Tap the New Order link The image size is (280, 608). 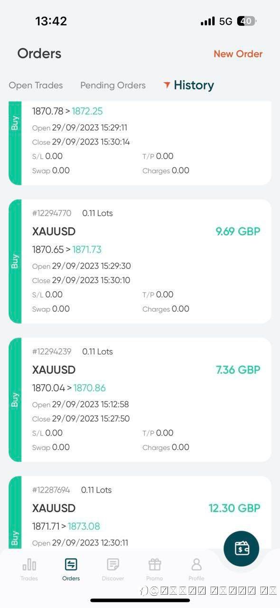click(238, 54)
